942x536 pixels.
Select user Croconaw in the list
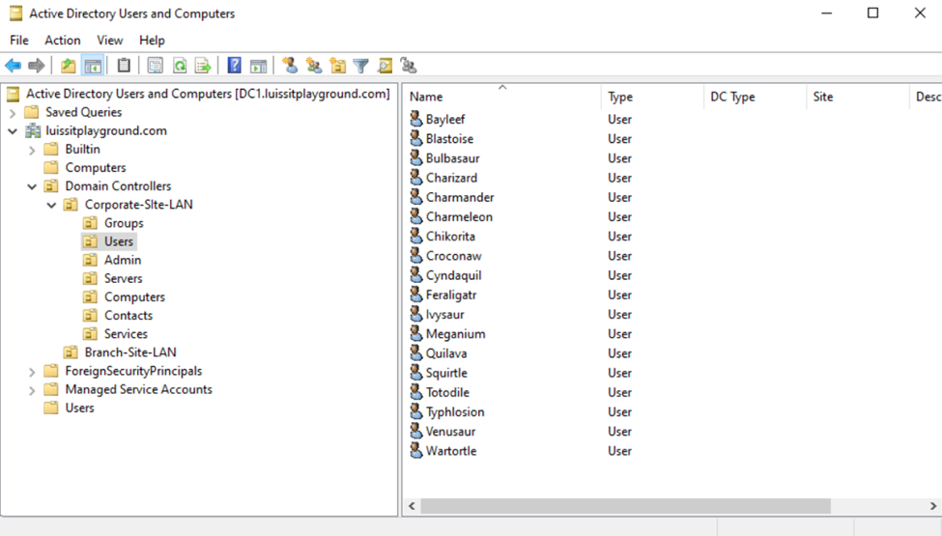click(453, 256)
